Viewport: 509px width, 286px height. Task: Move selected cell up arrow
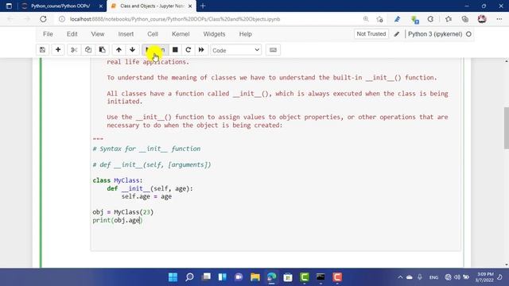pos(119,50)
